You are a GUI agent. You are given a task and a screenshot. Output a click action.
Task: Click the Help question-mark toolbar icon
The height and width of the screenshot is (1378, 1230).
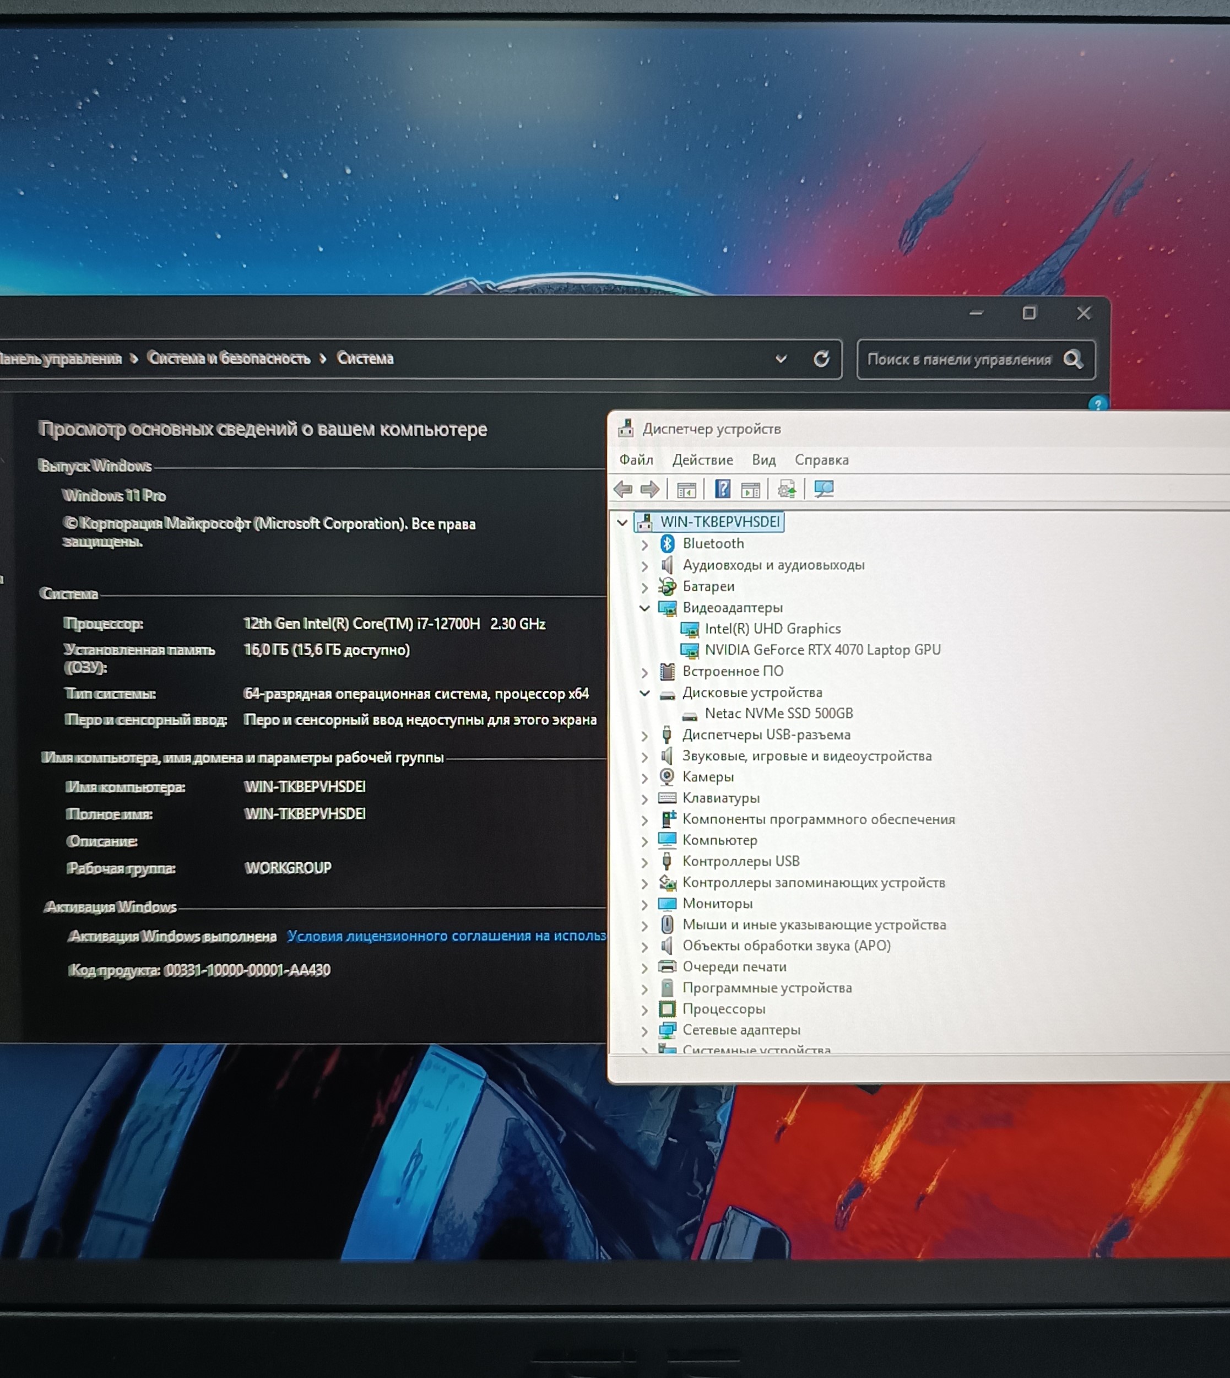point(723,489)
